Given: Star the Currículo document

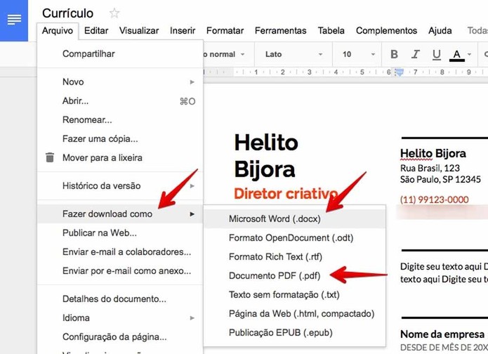Looking at the screenshot, I should pos(114,13).
